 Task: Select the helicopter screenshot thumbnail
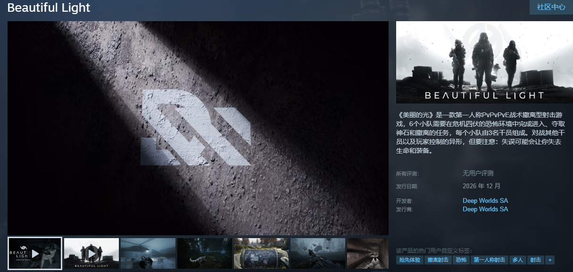pyautogui.click(x=148, y=253)
